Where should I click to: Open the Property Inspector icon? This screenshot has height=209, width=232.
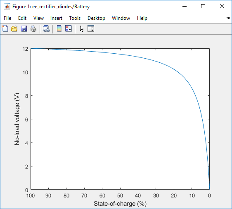tap(91, 28)
